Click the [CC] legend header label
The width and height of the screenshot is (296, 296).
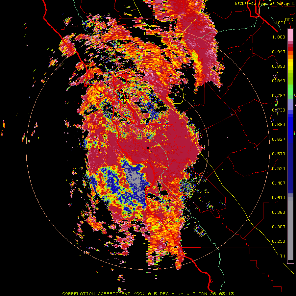(281, 23)
